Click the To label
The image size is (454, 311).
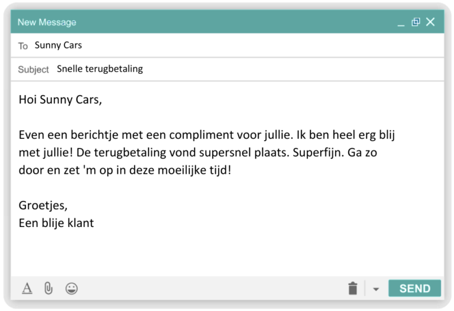tap(23, 46)
